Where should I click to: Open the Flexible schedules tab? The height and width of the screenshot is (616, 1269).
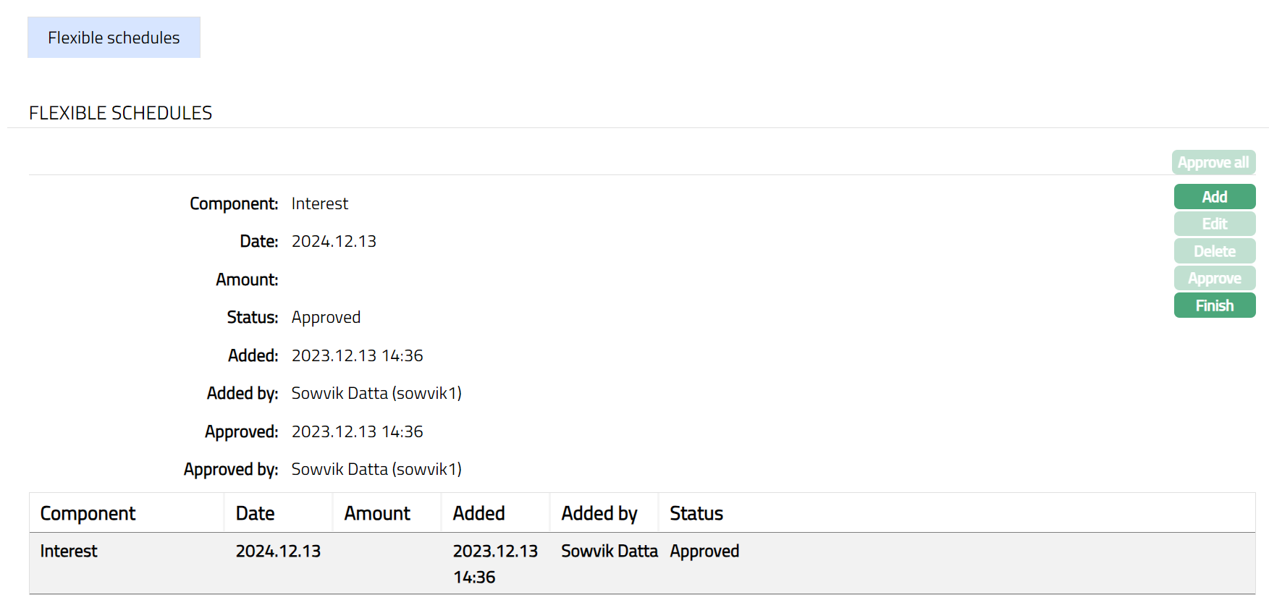(114, 38)
